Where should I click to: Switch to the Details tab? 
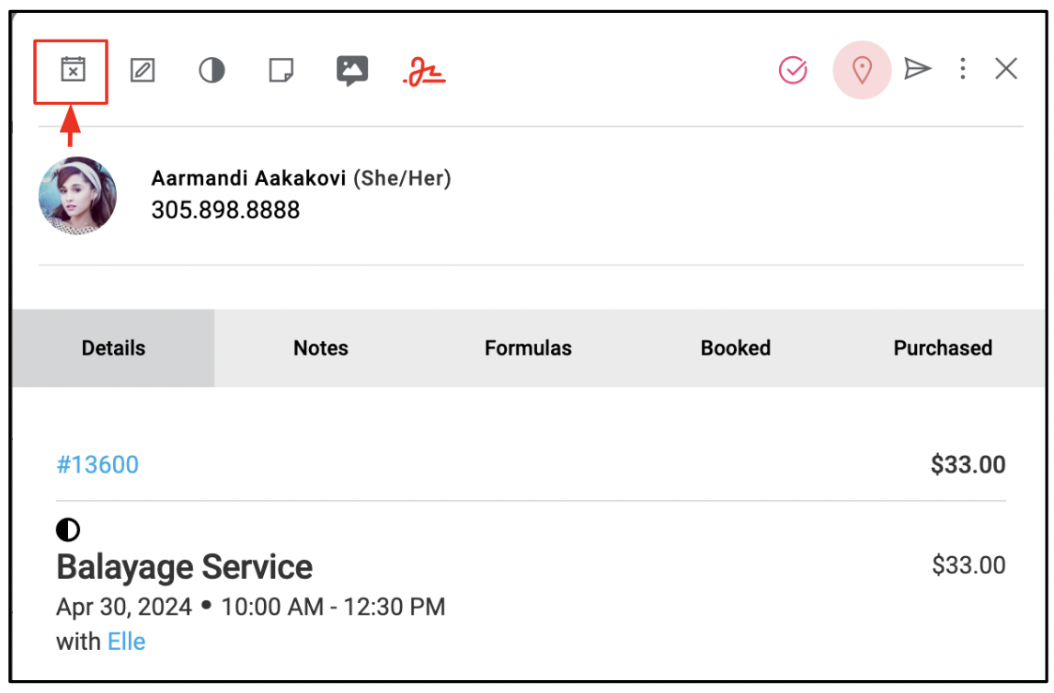[x=113, y=347]
